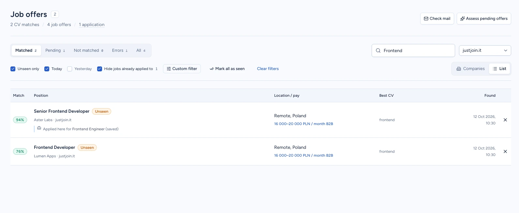Click the briefcase icon beside Applied here note

(39, 128)
